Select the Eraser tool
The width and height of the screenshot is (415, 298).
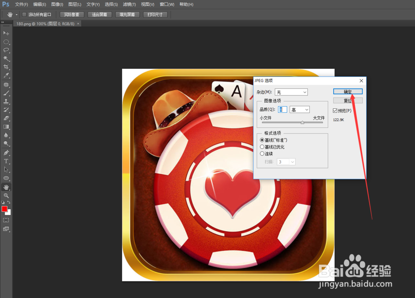[6, 118]
